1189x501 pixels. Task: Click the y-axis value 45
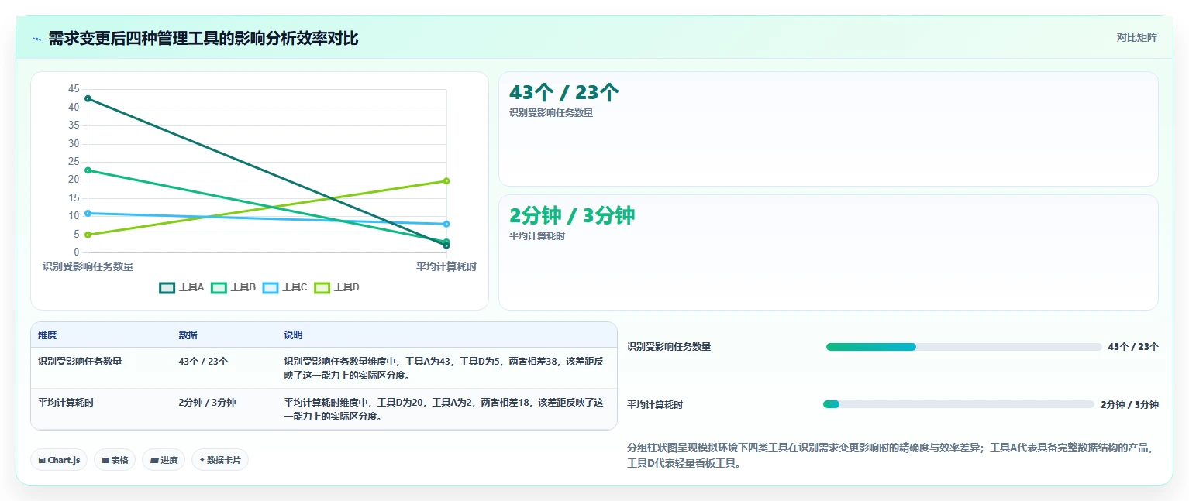click(x=74, y=89)
